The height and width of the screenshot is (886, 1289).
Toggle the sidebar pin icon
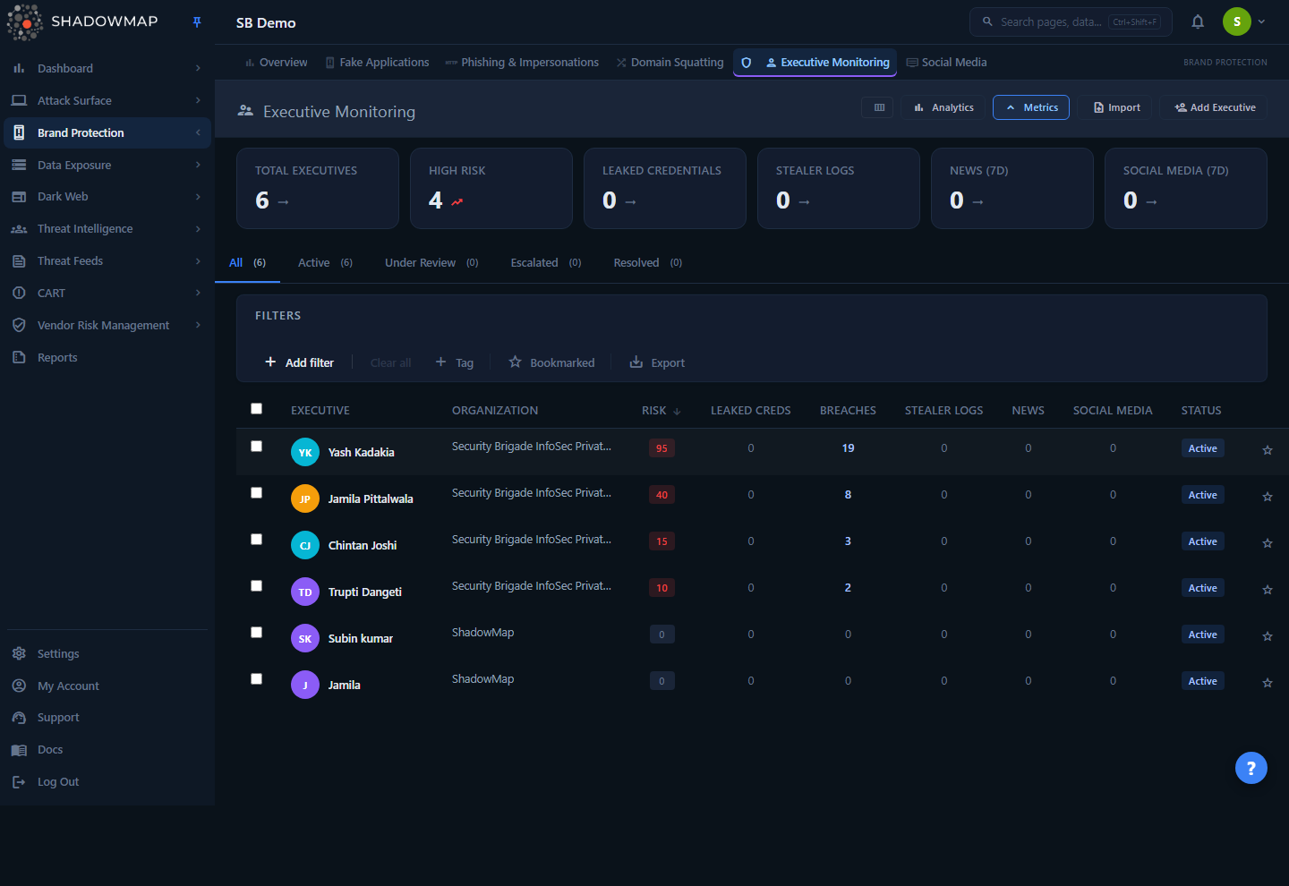pos(197,22)
